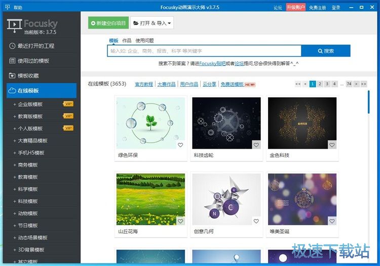Click VIP badge on 个人版模板
Viewport: 380px width, 266px height.
[x=68, y=128]
